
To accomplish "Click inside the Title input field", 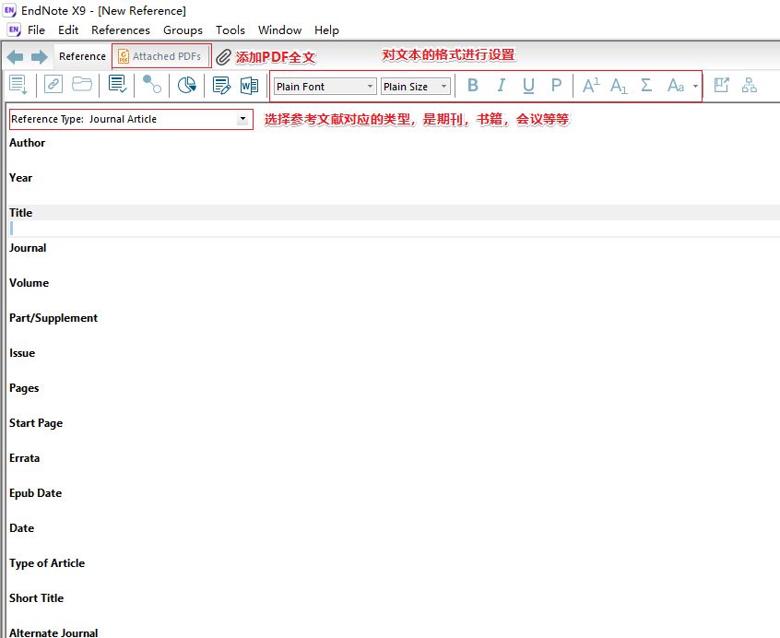I will (184, 227).
